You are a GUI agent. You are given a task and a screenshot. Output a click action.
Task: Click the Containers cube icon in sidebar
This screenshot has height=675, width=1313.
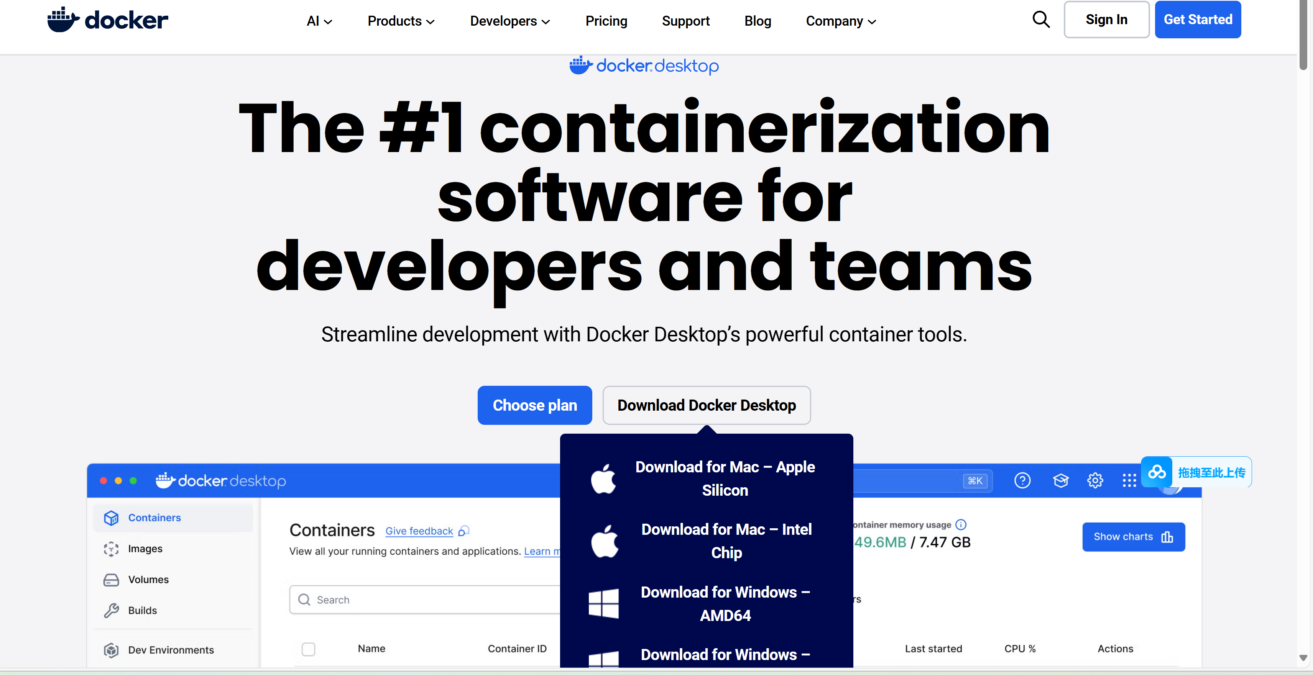[111, 518]
